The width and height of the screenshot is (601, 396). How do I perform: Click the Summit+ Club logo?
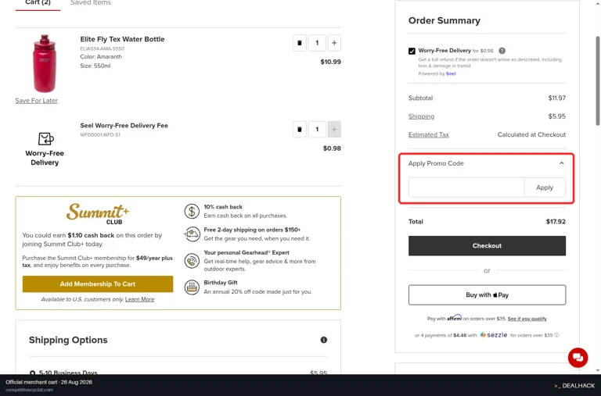pyautogui.click(x=98, y=214)
